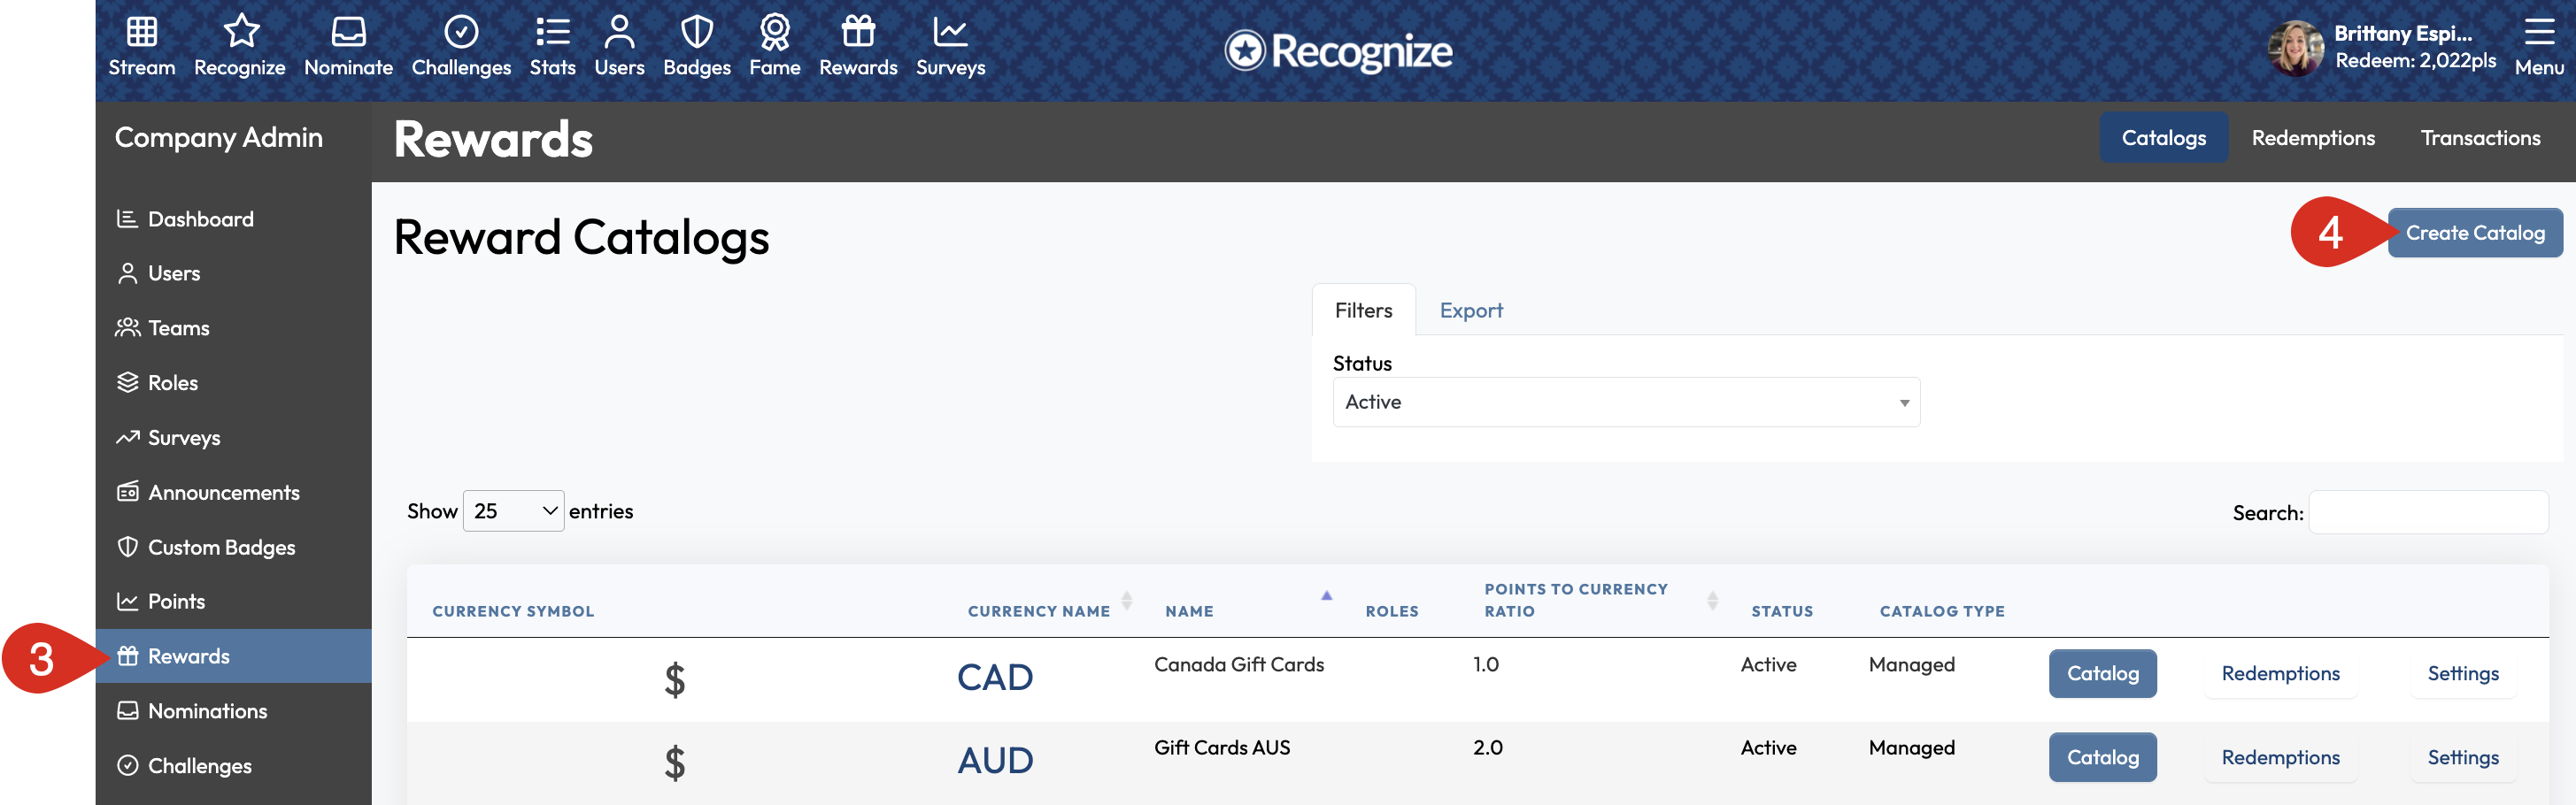
Task: Click the Users person icon in top navigation
Action: click(619, 32)
